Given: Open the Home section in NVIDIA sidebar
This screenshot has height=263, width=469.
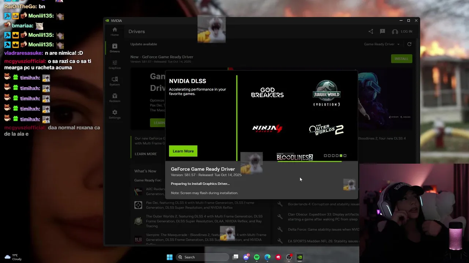Looking at the screenshot, I should pyautogui.click(x=115, y=31).
